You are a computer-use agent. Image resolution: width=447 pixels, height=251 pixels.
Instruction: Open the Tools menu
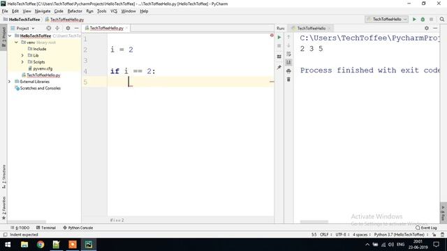pos(101,11)
